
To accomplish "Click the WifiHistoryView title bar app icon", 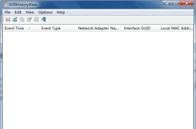I will 5,5.
